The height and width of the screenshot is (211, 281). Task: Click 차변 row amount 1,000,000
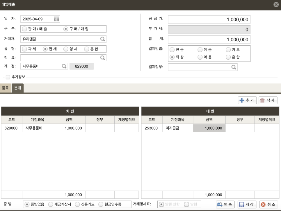click(x=69, y=128)
